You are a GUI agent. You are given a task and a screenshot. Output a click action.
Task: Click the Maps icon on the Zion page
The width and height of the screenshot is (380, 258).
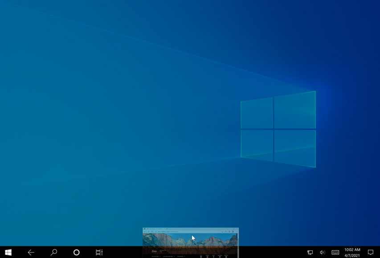tap(213, 257)
